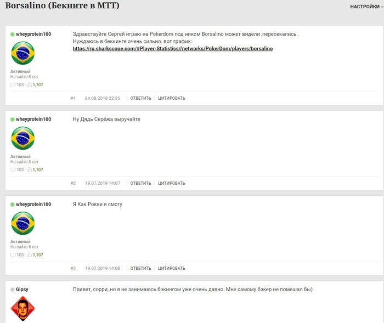The height and width of the screenshot is (323, 384).
Task: Click the rating bars icon in post #1
Action: [x=29, y=84]
